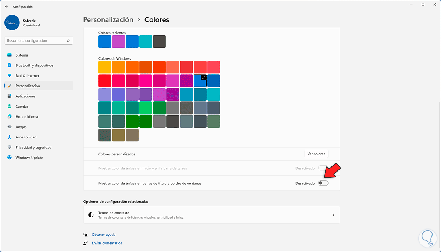Open the Obtener ayuda link
Viewport: 441px width, 252px height.
103,234
